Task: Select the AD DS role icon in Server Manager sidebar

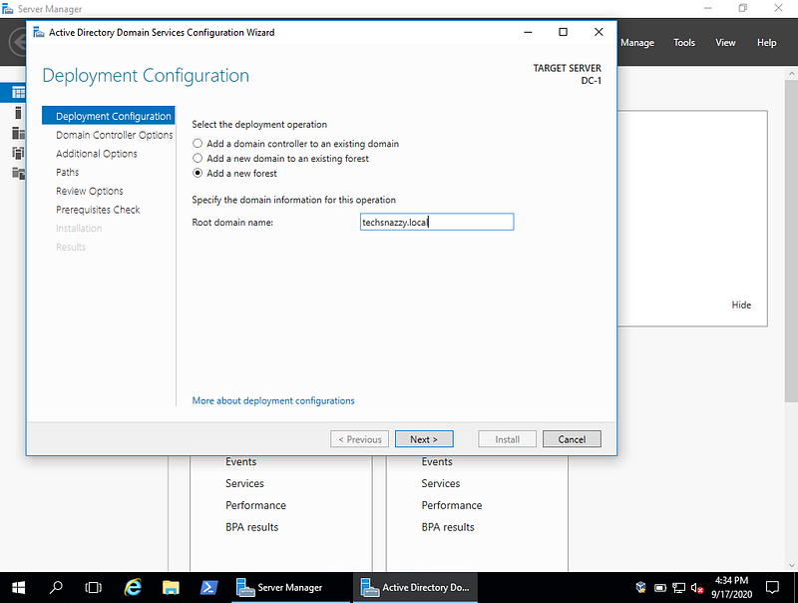Action: coord(18,153)
